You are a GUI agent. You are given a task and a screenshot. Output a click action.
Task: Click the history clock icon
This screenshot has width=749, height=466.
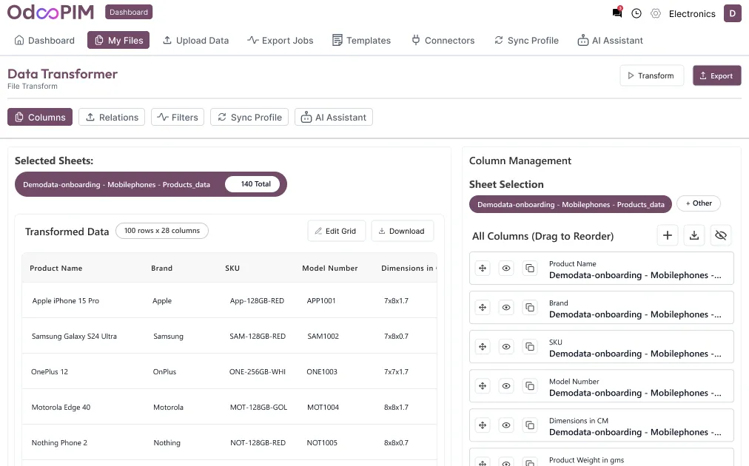[637, 13]
